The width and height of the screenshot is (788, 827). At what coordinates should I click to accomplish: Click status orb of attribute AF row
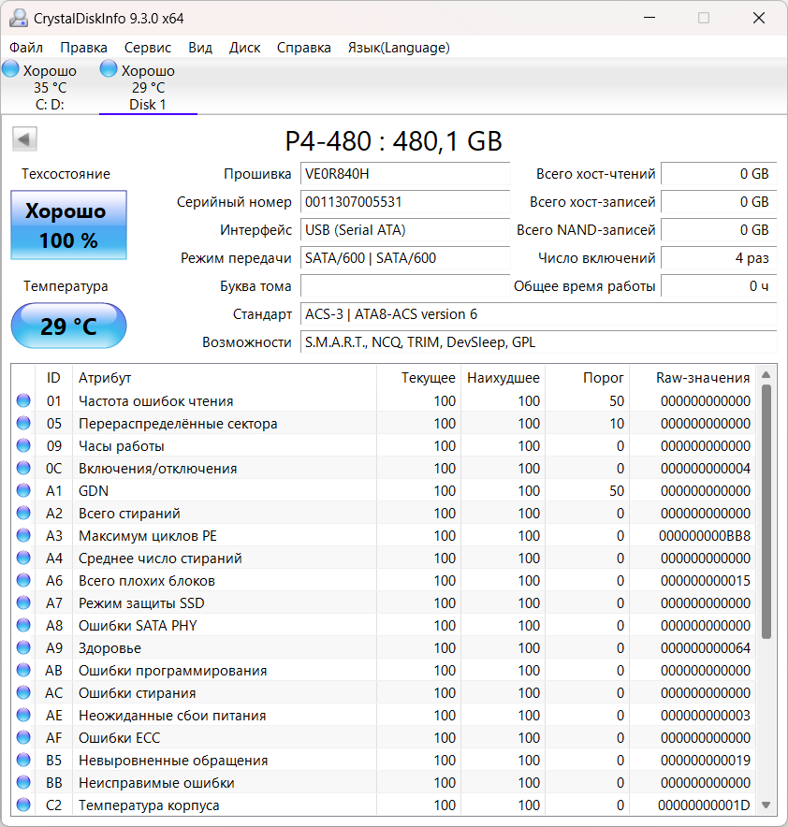pos(23,737)
